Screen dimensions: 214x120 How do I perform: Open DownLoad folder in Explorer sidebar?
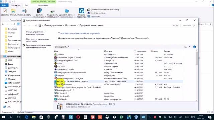(x=11, y=29)
